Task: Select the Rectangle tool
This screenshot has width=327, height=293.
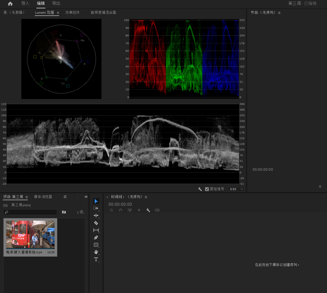Action: pyautogui.click(x=96, y=245)
